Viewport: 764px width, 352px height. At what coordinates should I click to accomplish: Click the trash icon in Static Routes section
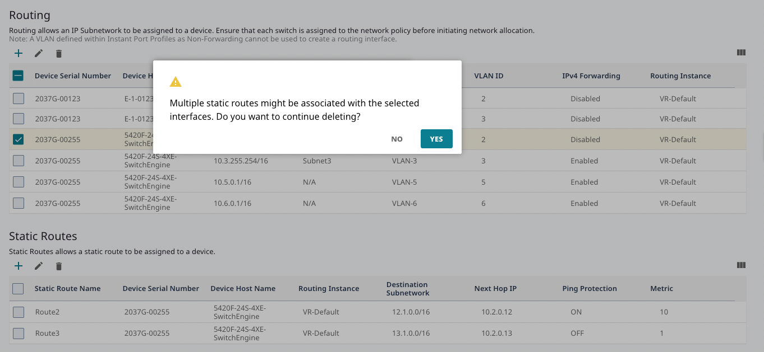[59, 266]
